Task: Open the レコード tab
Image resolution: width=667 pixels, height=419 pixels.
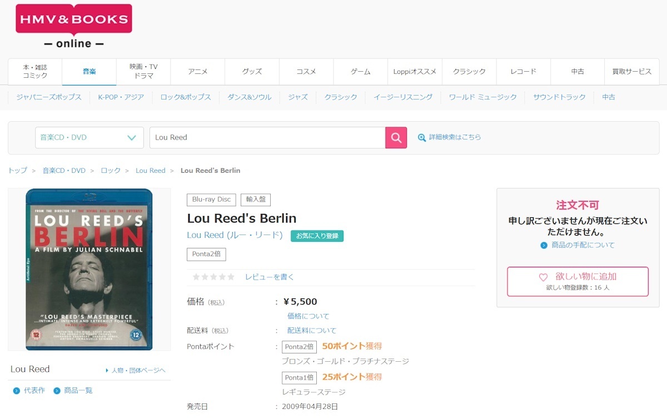Action: click(523, 71)
